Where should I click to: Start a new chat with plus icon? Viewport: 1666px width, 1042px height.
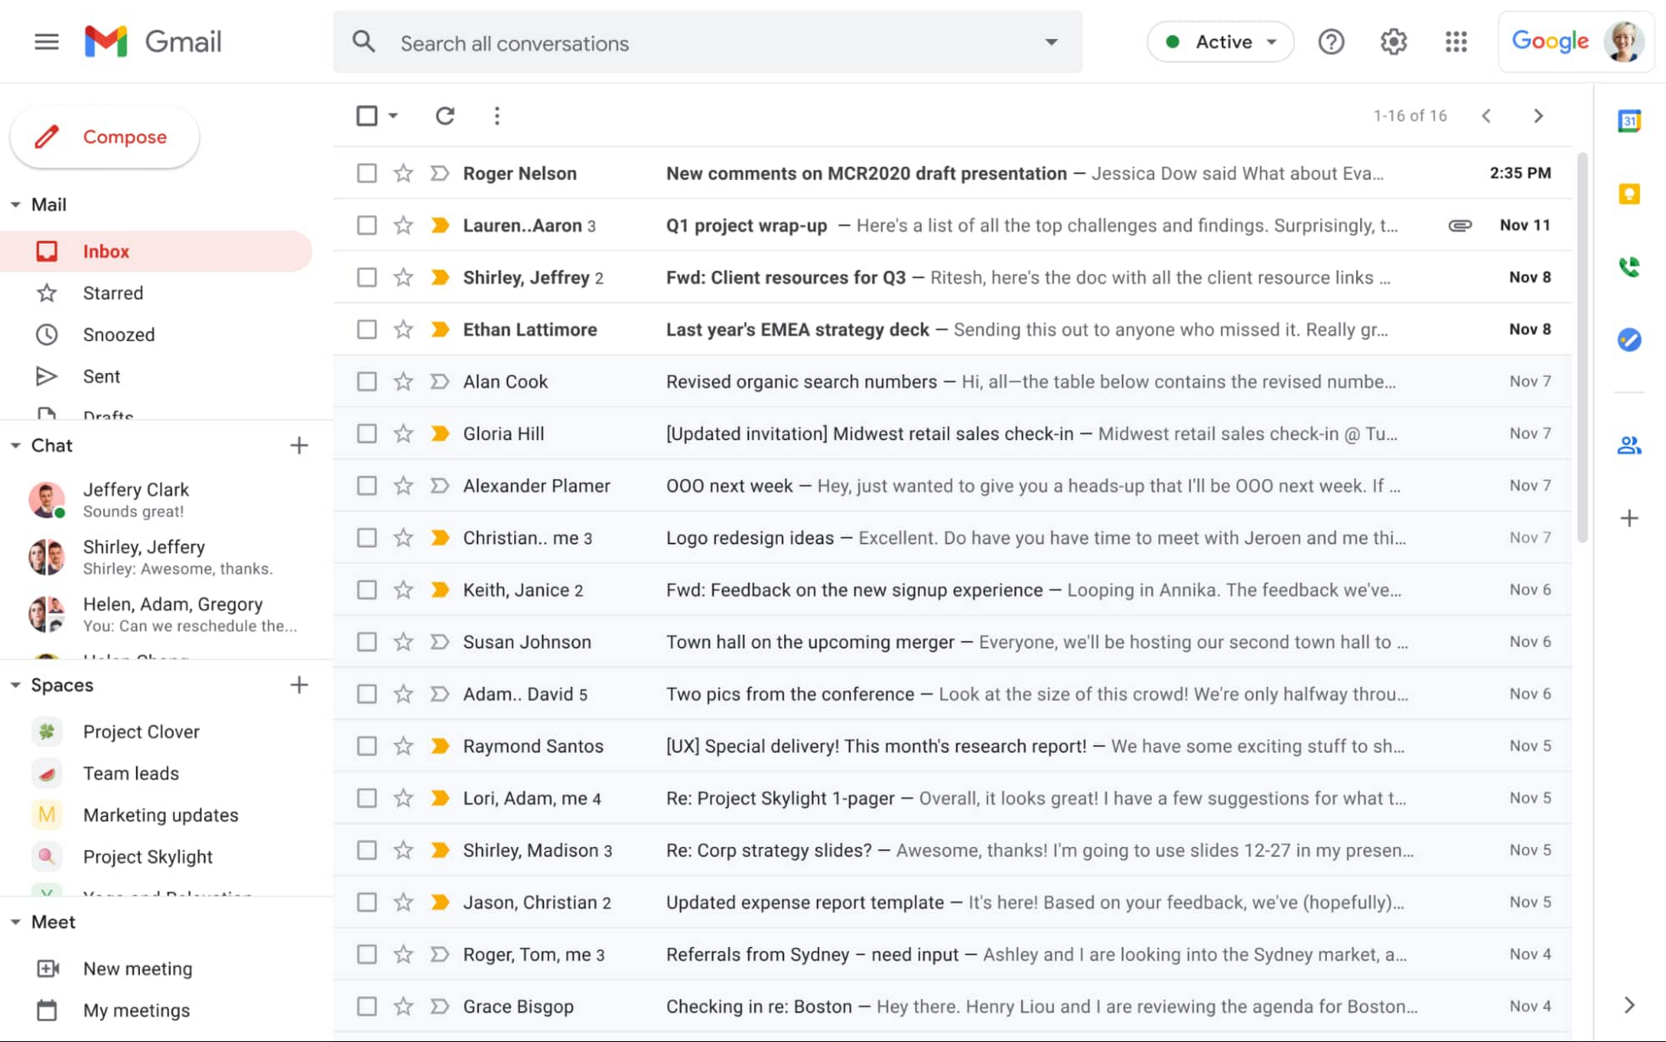(x=299, y=446)
